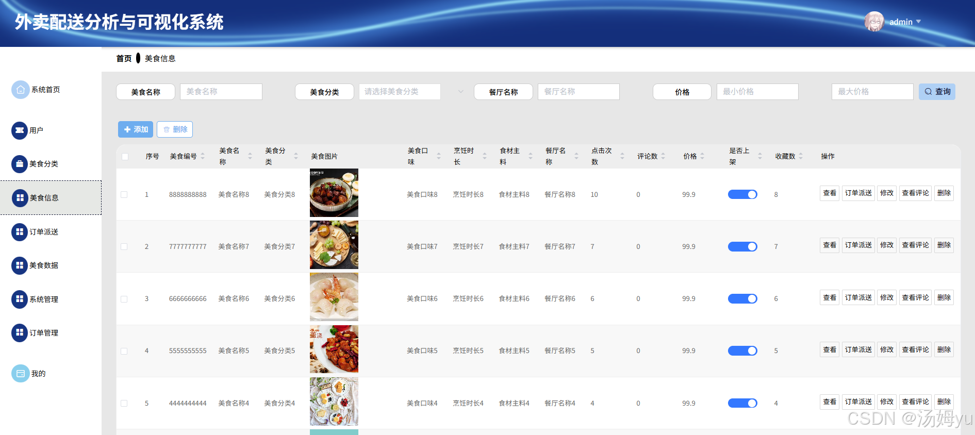This screenshot has height=435, width=975.
Task: Click the 查询 search button
Action: tap(937, 92)
